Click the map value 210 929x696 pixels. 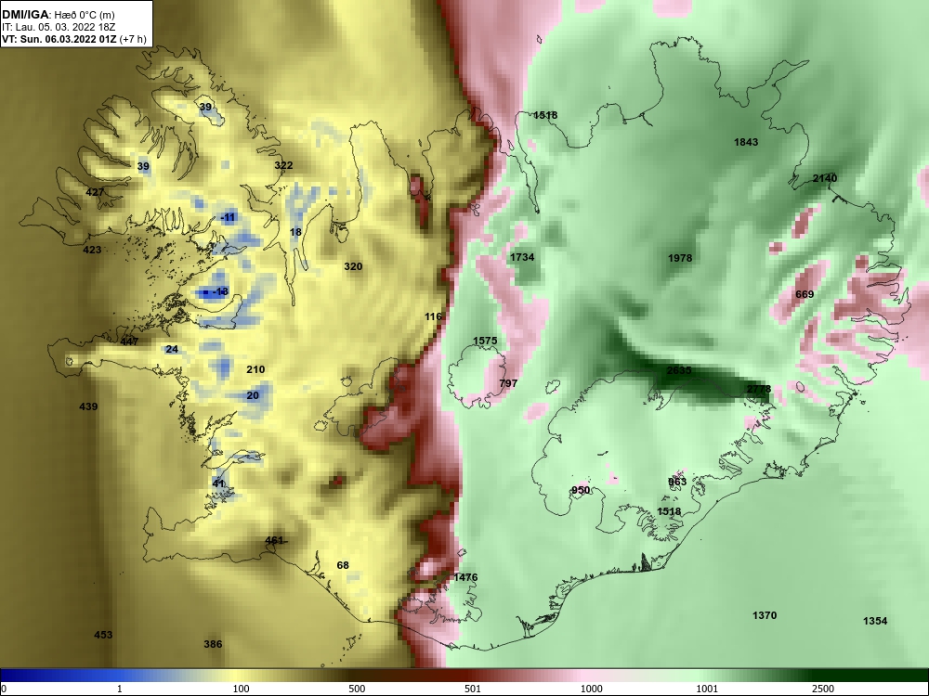[255, 369]
